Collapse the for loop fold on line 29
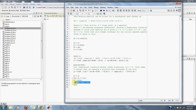This screenshot has width=196, height=110. pos(73,78)
